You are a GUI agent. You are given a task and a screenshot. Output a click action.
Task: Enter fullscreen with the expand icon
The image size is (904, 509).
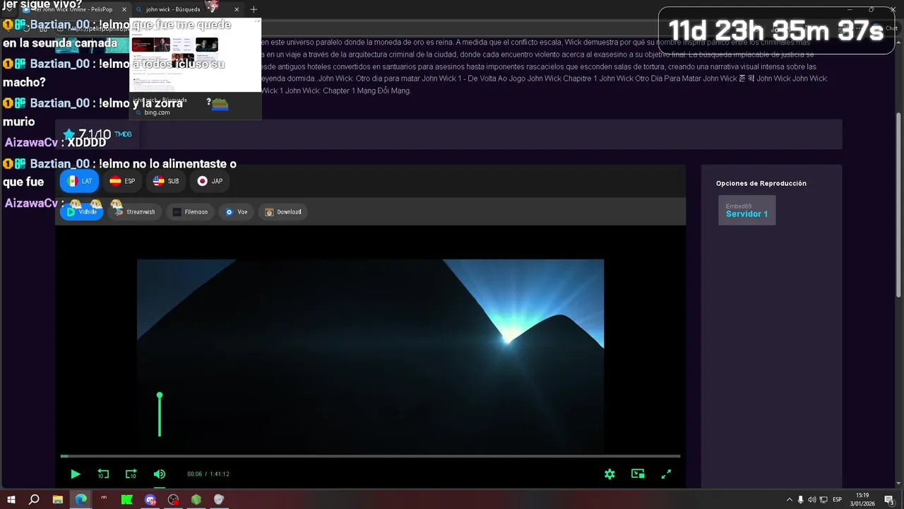pos(666,474)
